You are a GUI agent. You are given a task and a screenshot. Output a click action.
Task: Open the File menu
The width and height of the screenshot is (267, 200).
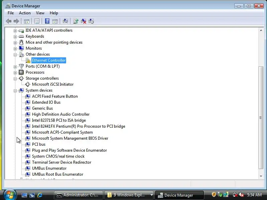pyautogui.click(x=11, y=13)
